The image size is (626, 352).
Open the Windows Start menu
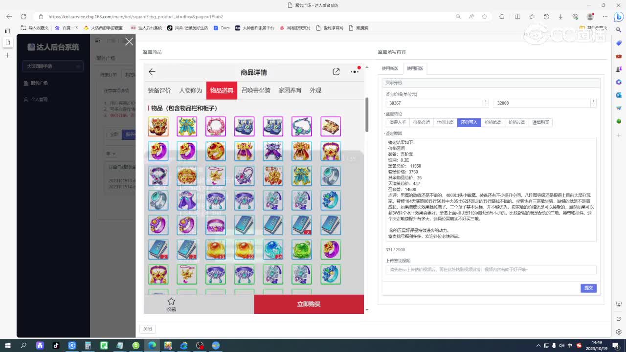click(8, 345)
